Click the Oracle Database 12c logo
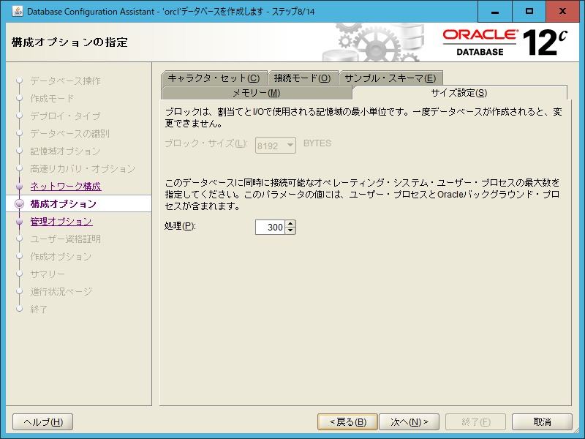This screenshot has width=585, height=439. [505, 42]
